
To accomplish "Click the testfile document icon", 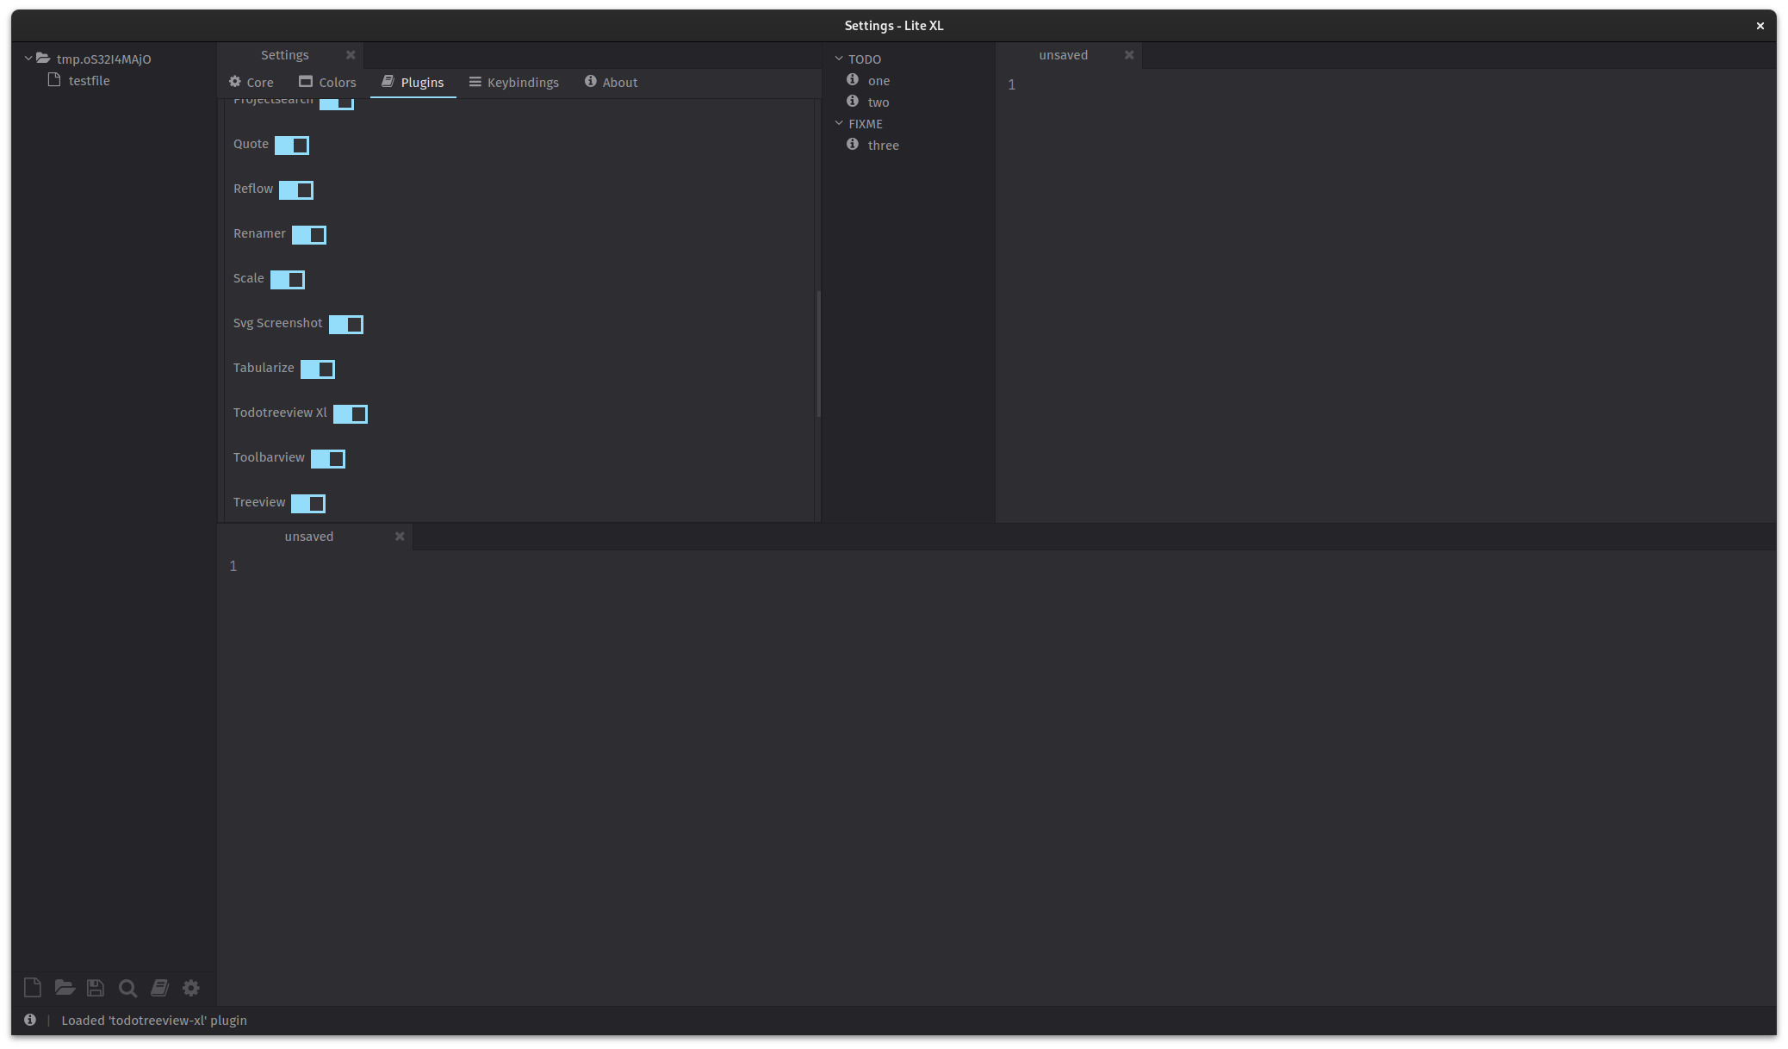I will coord(54,79).
